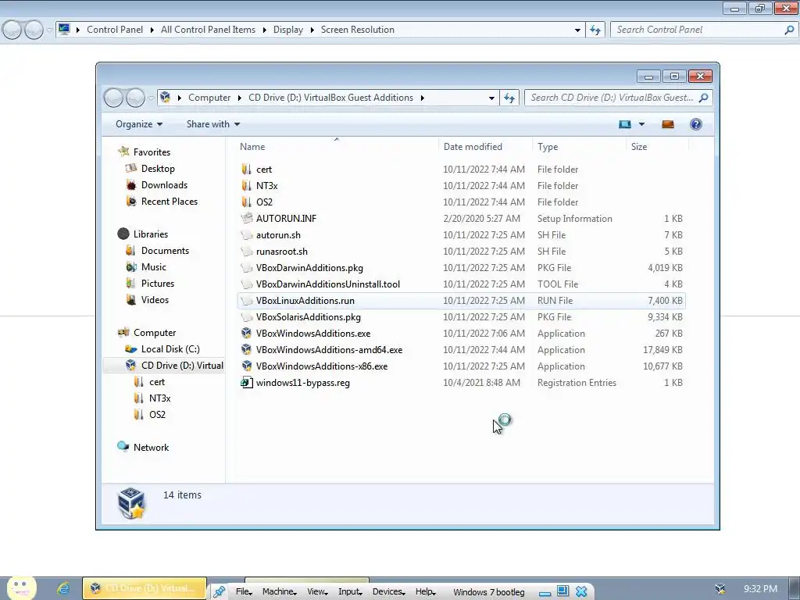Click the Downloads icon in navigation pane
Screen dimensions: 800x600
click(131, 184)
